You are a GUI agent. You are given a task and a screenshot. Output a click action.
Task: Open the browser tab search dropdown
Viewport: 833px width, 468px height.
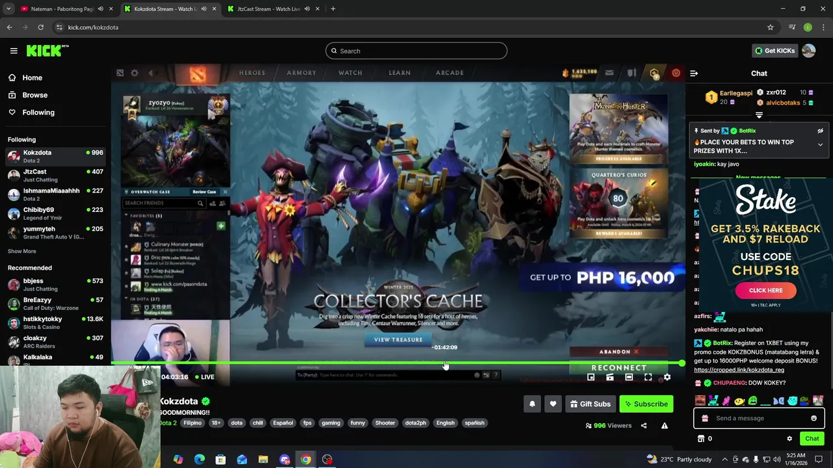(x=8, y=9)
